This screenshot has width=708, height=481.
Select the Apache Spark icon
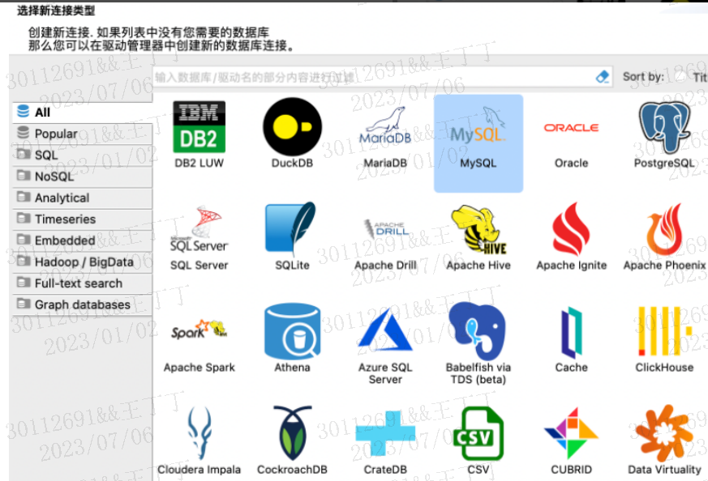tap(200, 330)
